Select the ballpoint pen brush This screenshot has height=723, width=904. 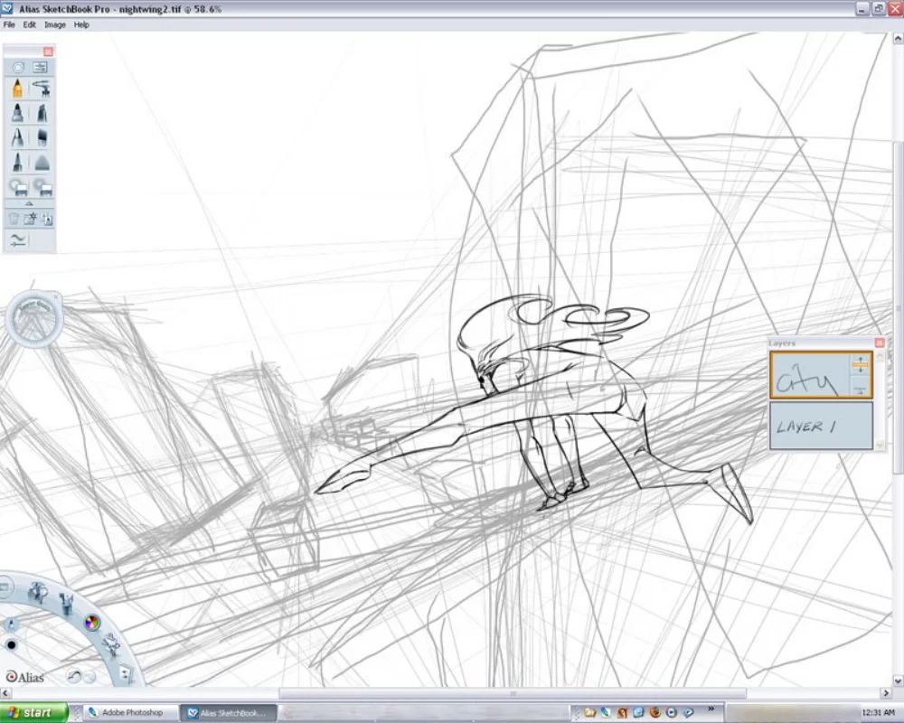point(17,137)
